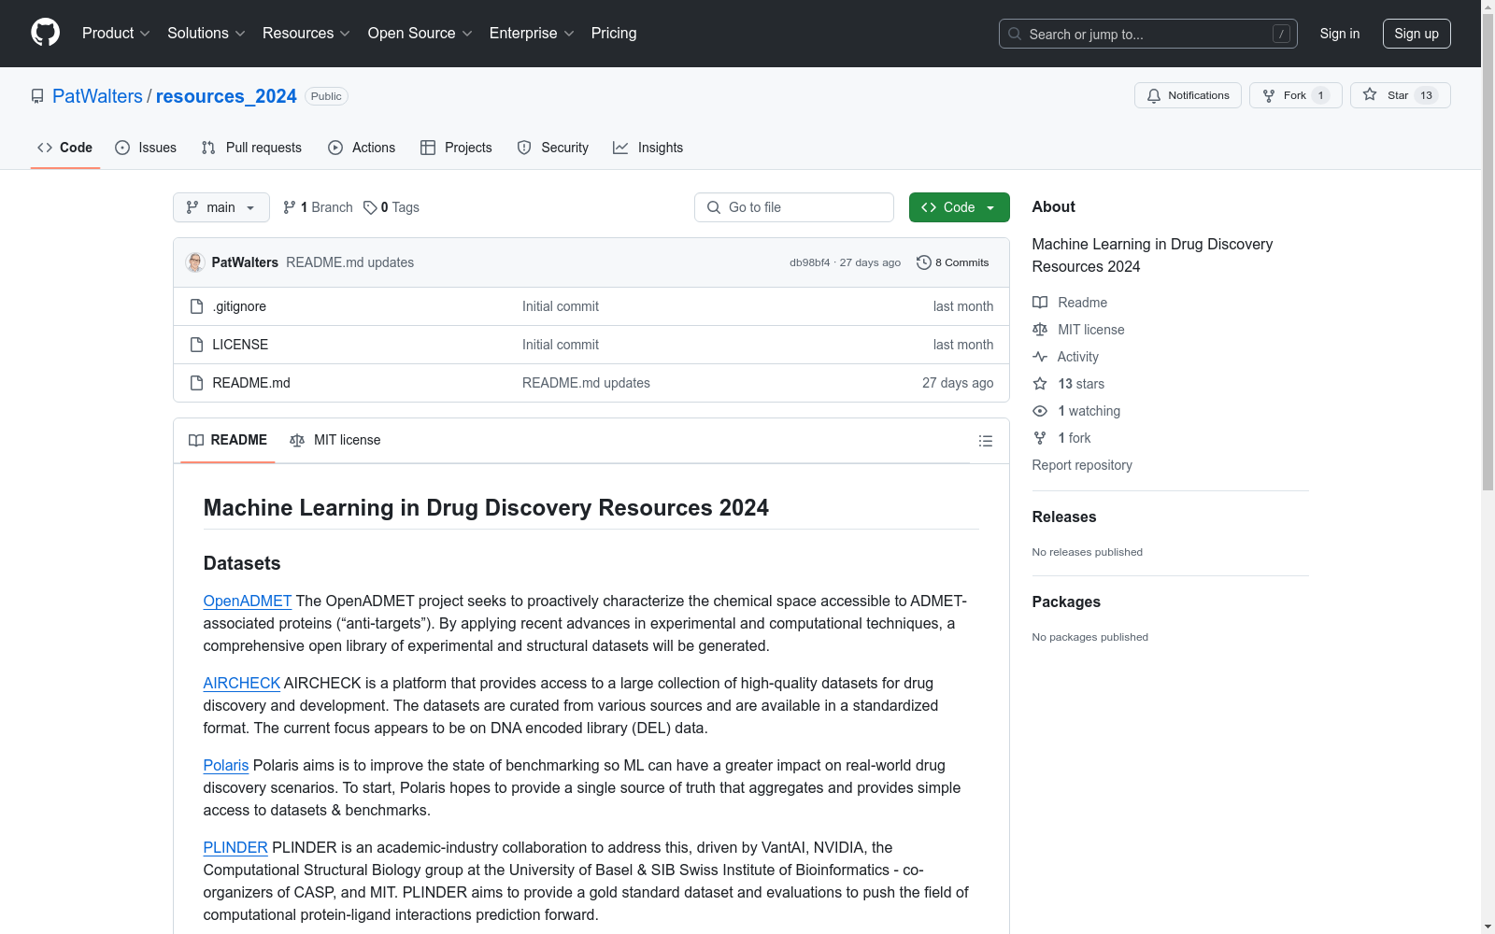Image resolution: width=1495 pixels, height=934 pixels.
Task: Click the PatWalters avatar in commit row
Action: (195, 262)
